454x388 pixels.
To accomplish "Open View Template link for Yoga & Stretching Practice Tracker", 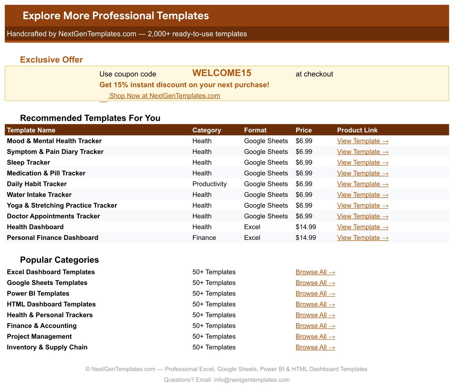I will coord(363,205).
